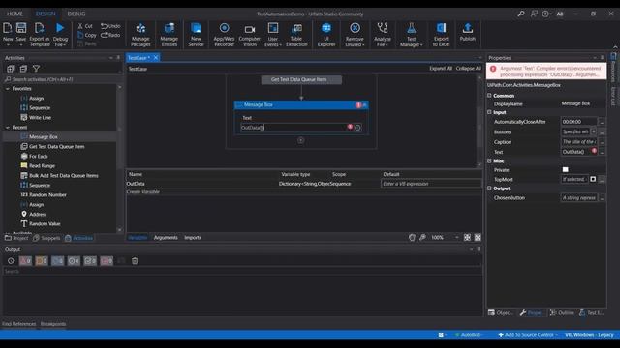
Task: Click the Message Box Text input field
Action: coord(294,128)
